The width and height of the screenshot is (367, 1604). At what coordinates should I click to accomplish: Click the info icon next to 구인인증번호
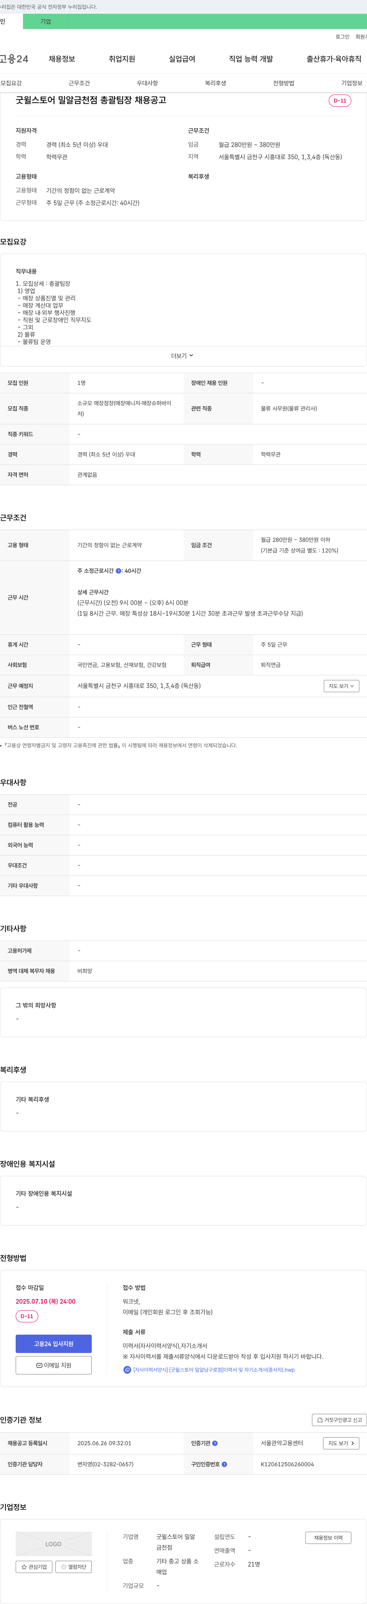tap(224, 1464)
